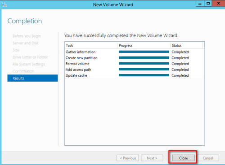Open the Server and Disk step
The image size is (225, 165).
[26, 43]
